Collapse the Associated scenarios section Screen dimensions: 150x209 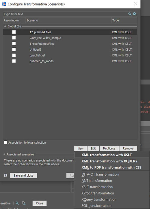pyautogui.click(x=4, y=154)
